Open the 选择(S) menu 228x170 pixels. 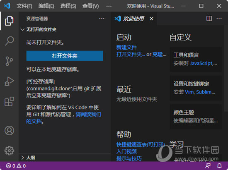pyautogui.click(x=68, y=6)
